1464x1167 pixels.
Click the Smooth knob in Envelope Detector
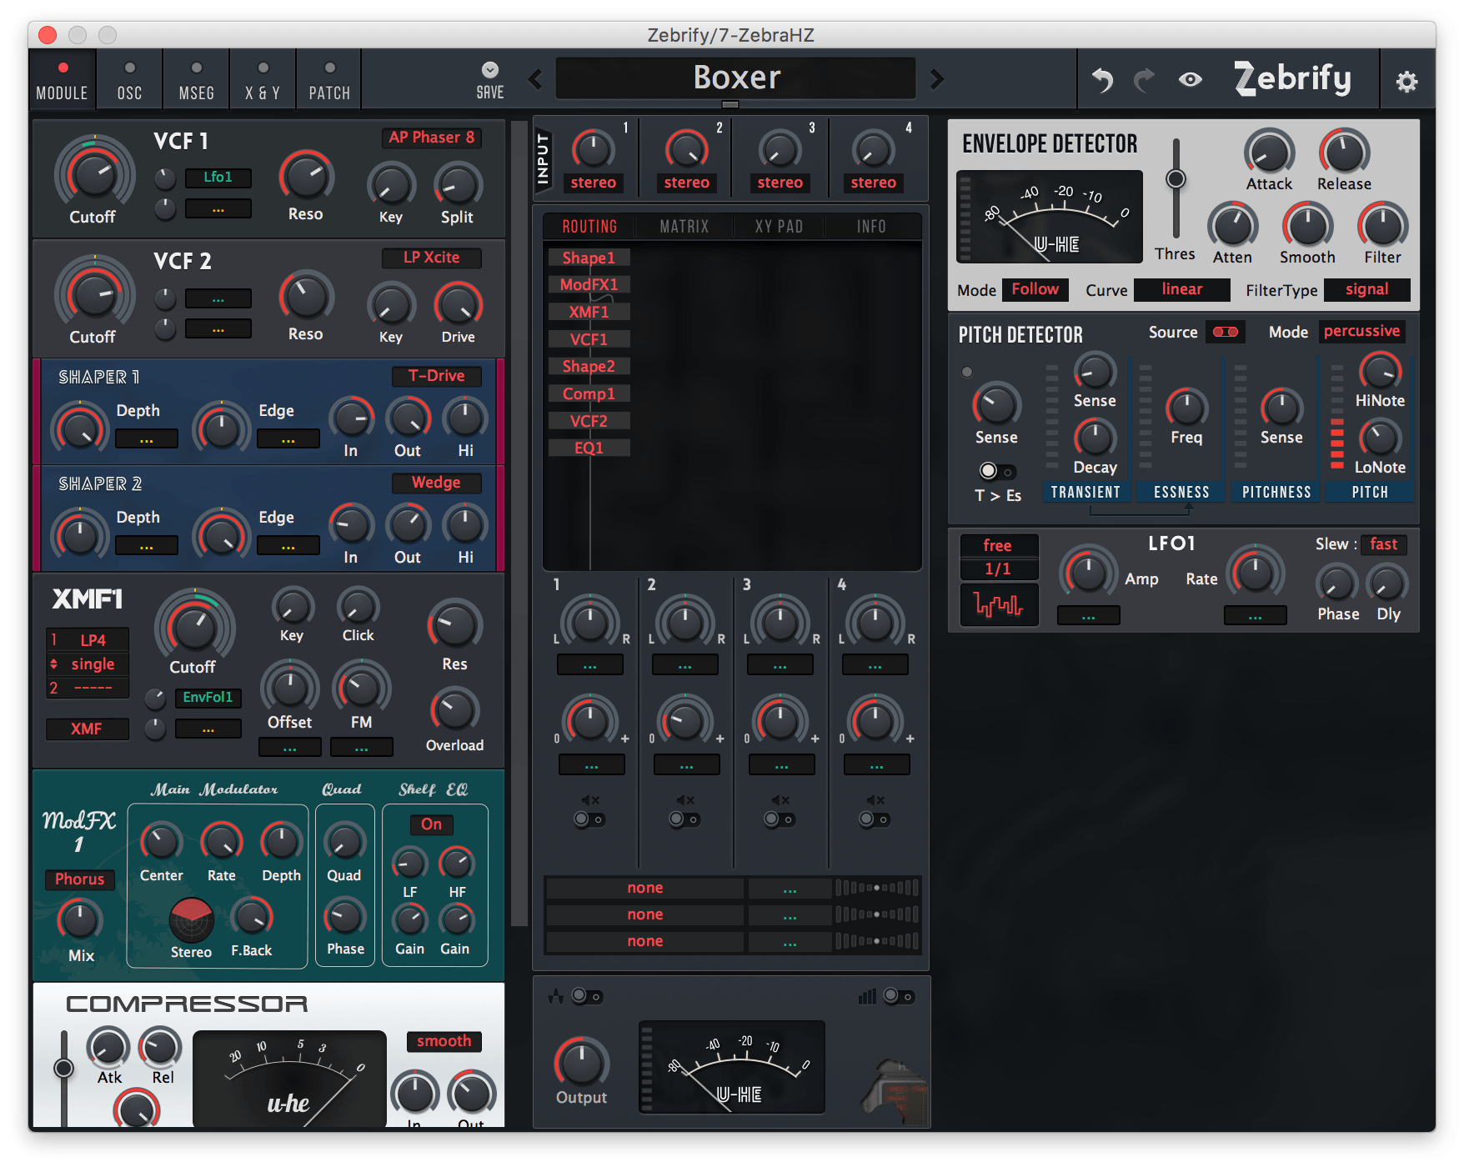click(x=1307, y=226)
